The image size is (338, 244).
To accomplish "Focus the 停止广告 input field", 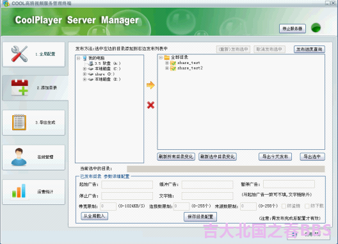I will [x=127, y=196].
